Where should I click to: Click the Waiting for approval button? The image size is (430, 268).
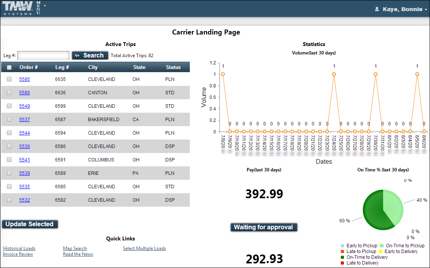(x=264, y=227)
